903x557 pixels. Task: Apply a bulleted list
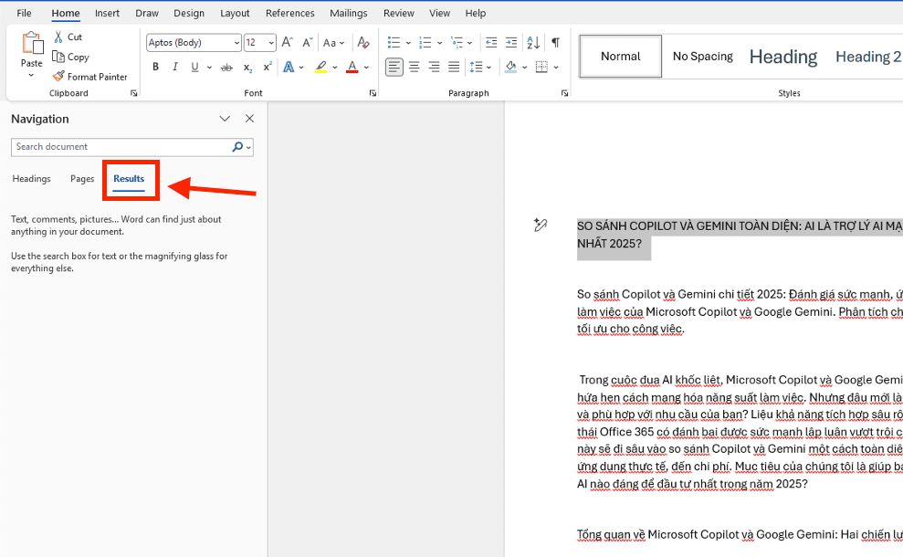[x=394, y=43]
